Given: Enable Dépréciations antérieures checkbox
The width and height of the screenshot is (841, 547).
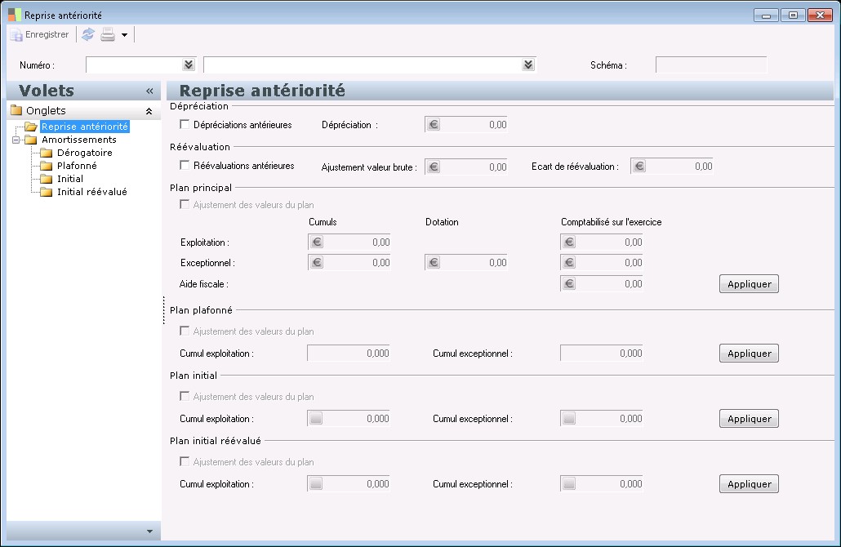Looking at the screenshot, I should tap(185, 124).
